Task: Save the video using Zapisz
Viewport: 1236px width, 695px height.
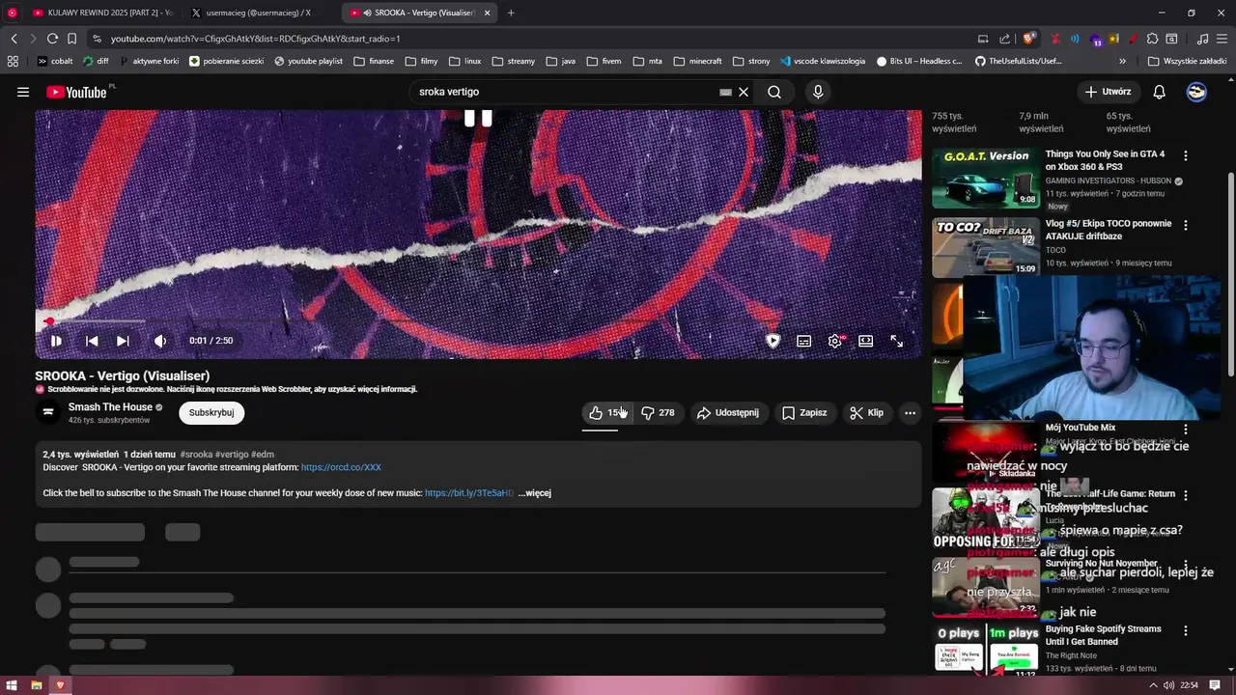Action: pyautogui.click(x=804, y=412)
